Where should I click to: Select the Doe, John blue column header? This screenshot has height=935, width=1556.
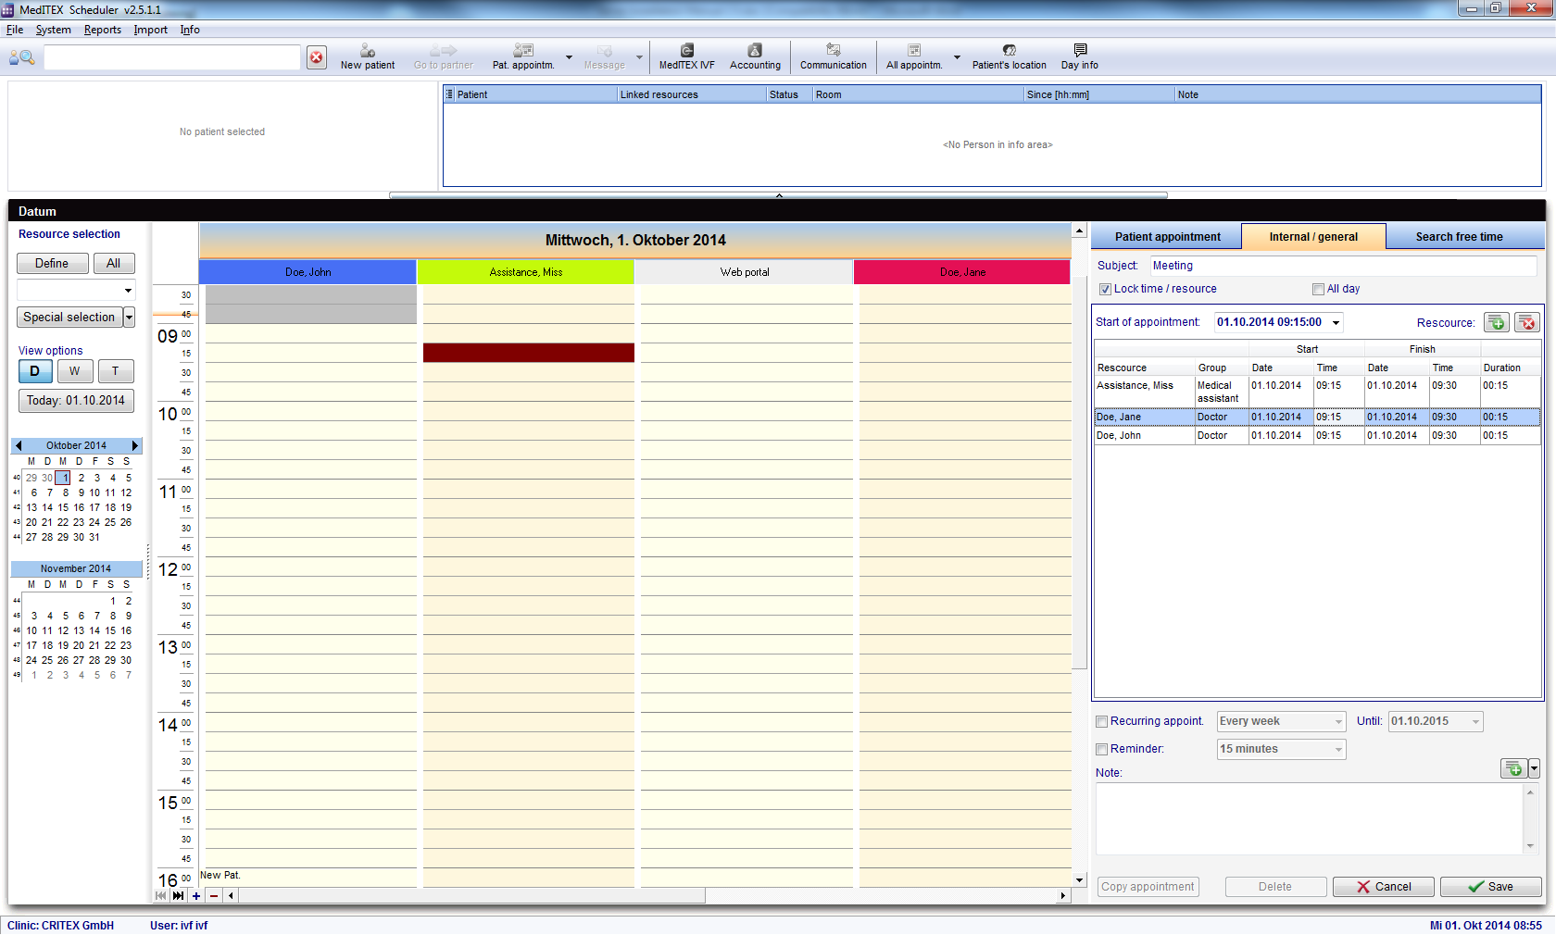point(307,272)
